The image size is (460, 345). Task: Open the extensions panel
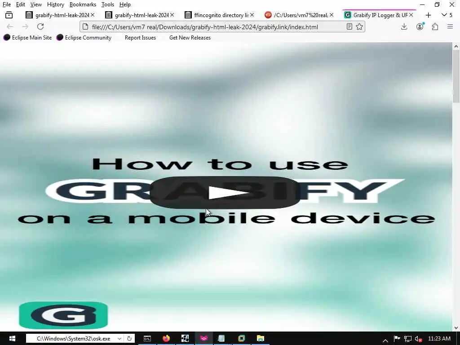(435, 27)
